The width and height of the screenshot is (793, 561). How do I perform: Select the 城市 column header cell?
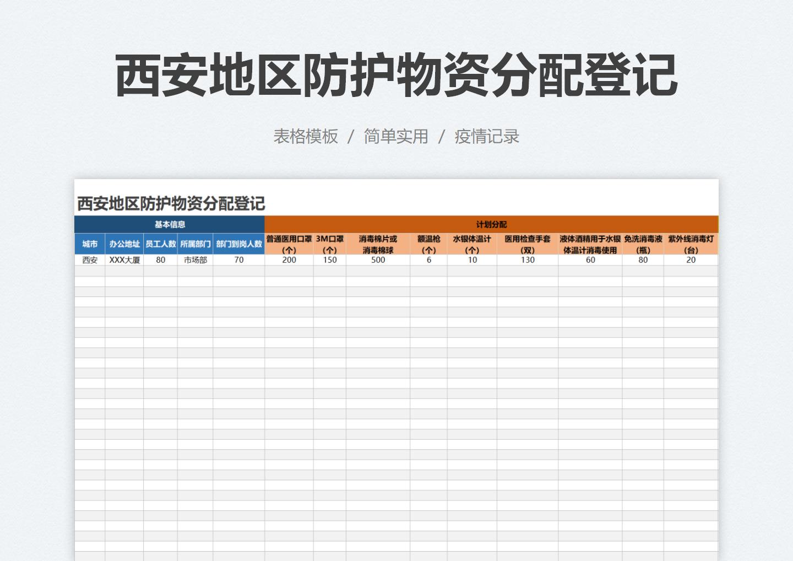pyautogui.click(x=89, y=244)
